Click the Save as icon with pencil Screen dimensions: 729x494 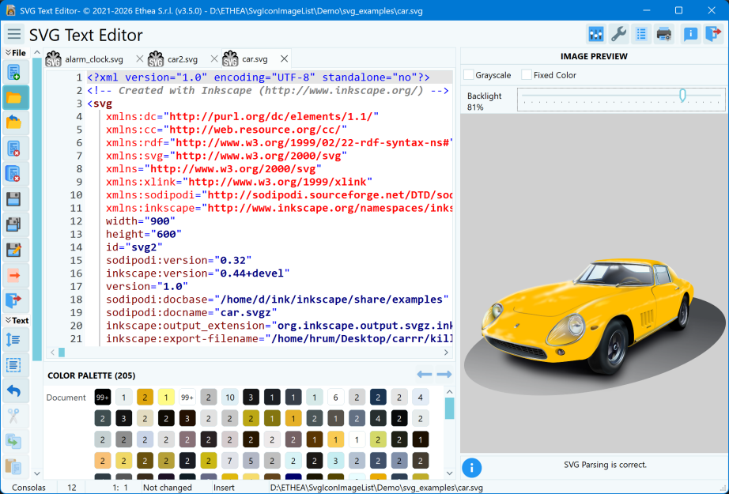click(x=14, y=250)
